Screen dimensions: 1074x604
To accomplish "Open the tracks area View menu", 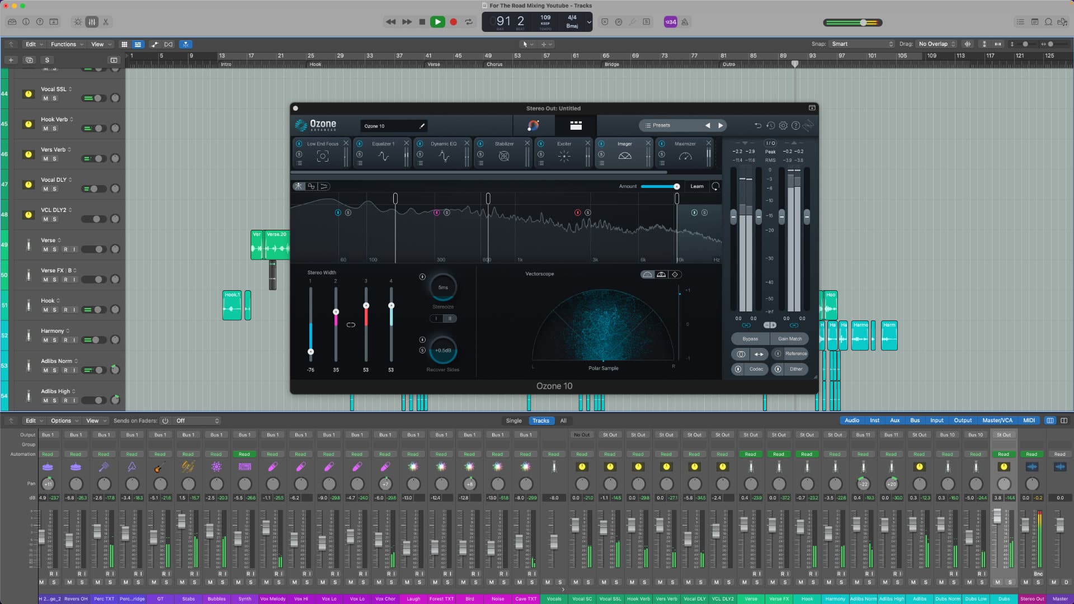I will click(101, 44).
